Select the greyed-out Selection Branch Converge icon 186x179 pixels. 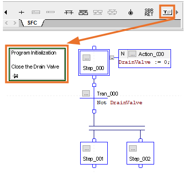(112, 13)
